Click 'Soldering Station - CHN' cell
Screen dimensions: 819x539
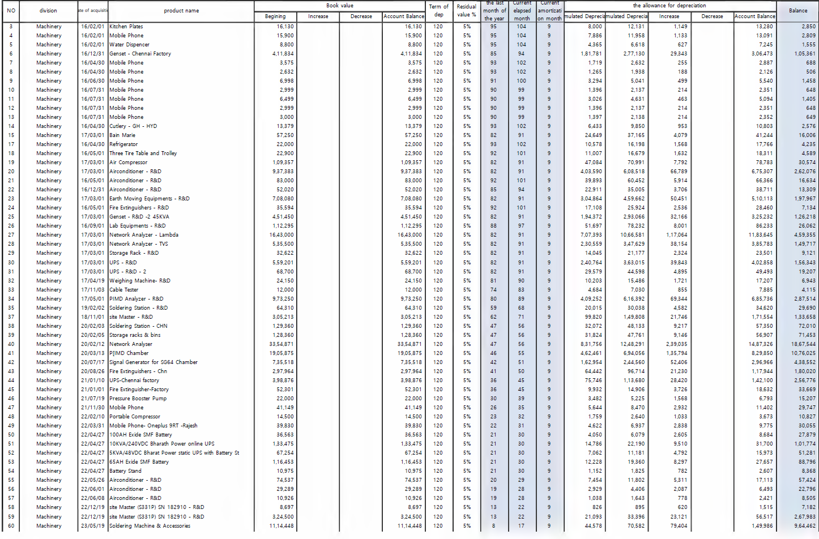coord(139,326)
